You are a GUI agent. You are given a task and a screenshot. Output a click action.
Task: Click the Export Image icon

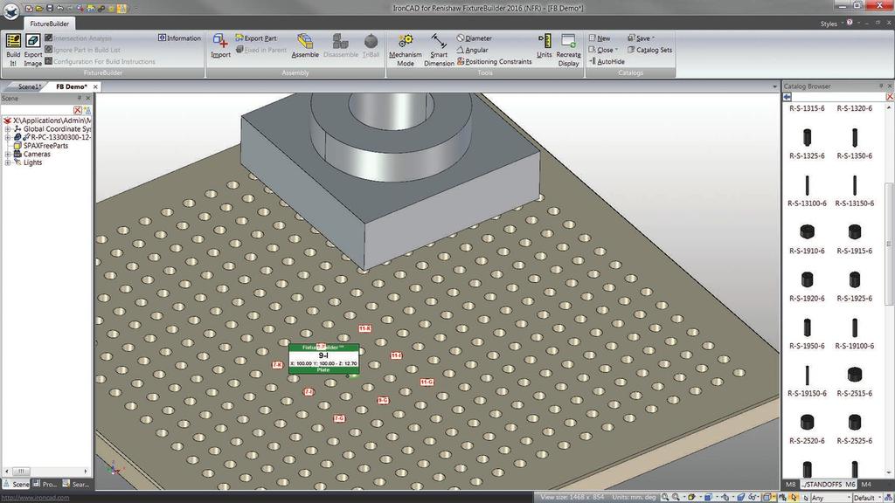[x=32, y=49]
